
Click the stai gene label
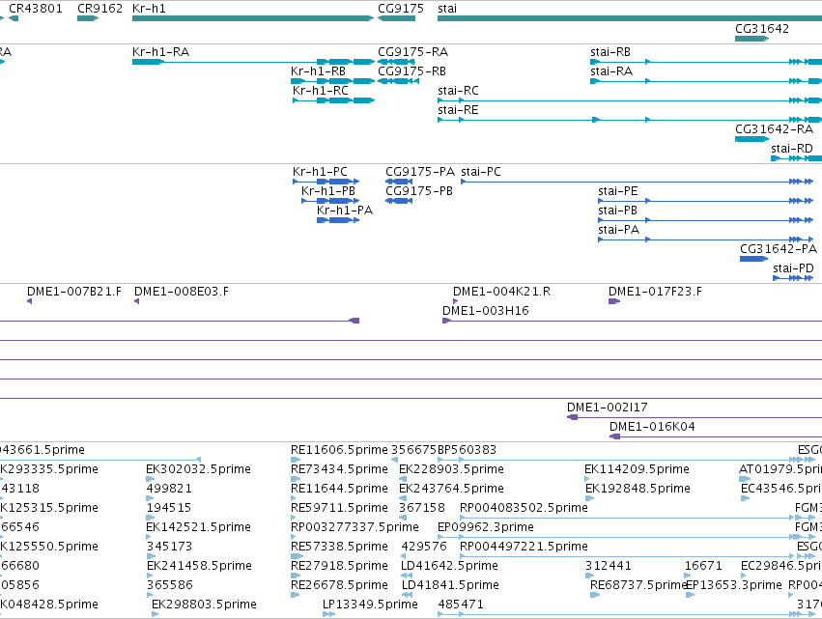click(x=447, y=9)
